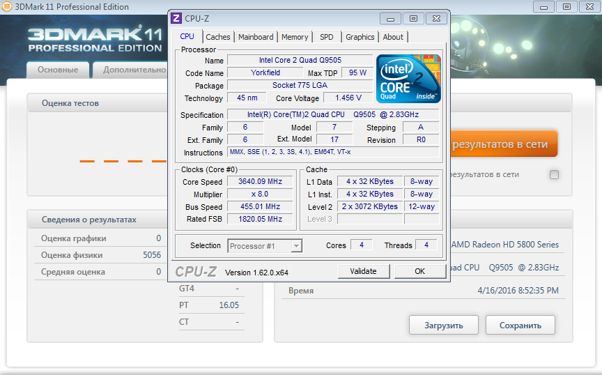
Task: Close the 3DMark 11 window
Action: [589, 6]
